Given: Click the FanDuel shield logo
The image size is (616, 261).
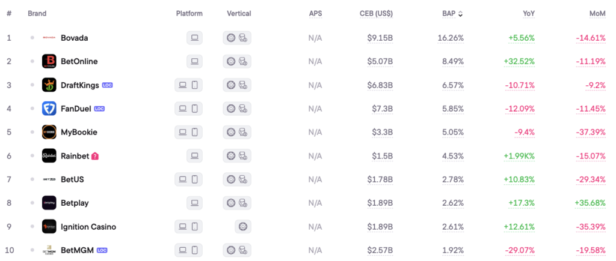Looking at the screenshot, I should (x=49, y=109).
